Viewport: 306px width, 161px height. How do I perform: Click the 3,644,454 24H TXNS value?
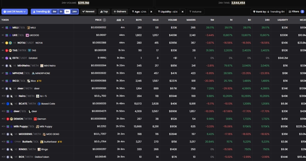[x=238, y=3]
